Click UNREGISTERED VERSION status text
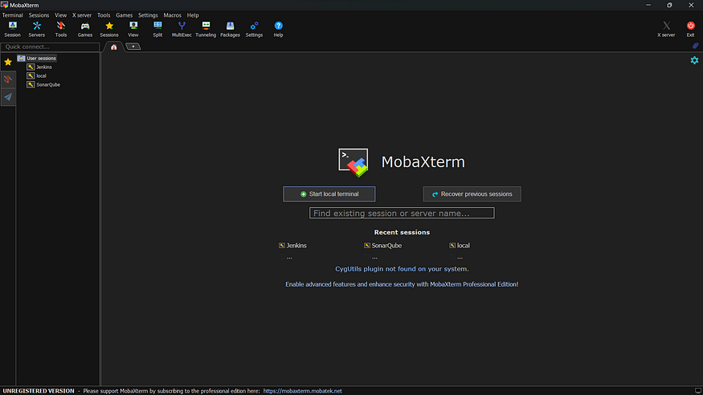703x395 pixels. click(39, 391)
